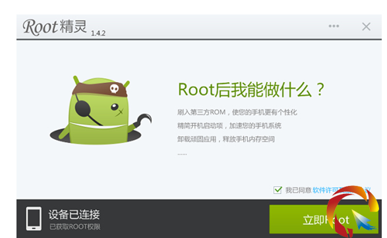
Task: Click the 立即Root green button
Action: [x=324, y=220]
